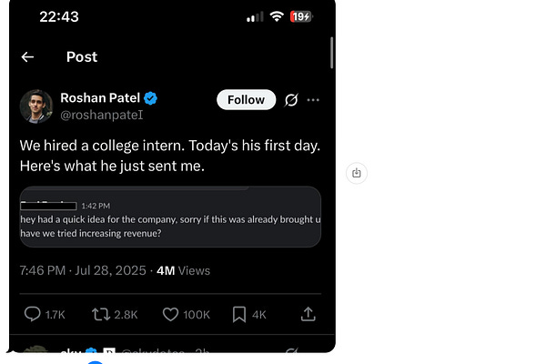Tap the battery indicator in status bar
This screenshot has height=364, width=546.
coord(301,16)
